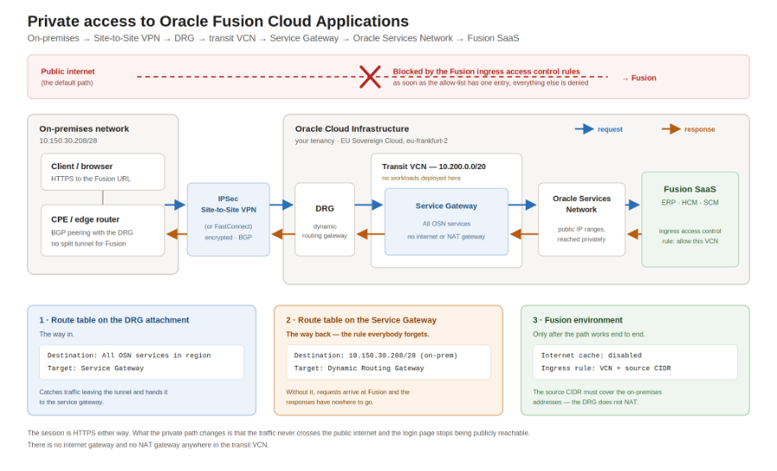
Task: Click 'Site-to-Site VPN' in the subtitle path
Action: coord(127,38)
